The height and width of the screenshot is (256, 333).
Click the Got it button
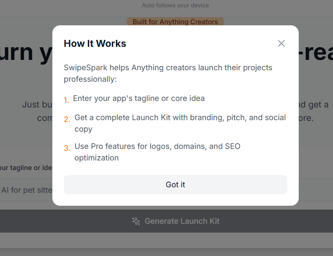176,185
